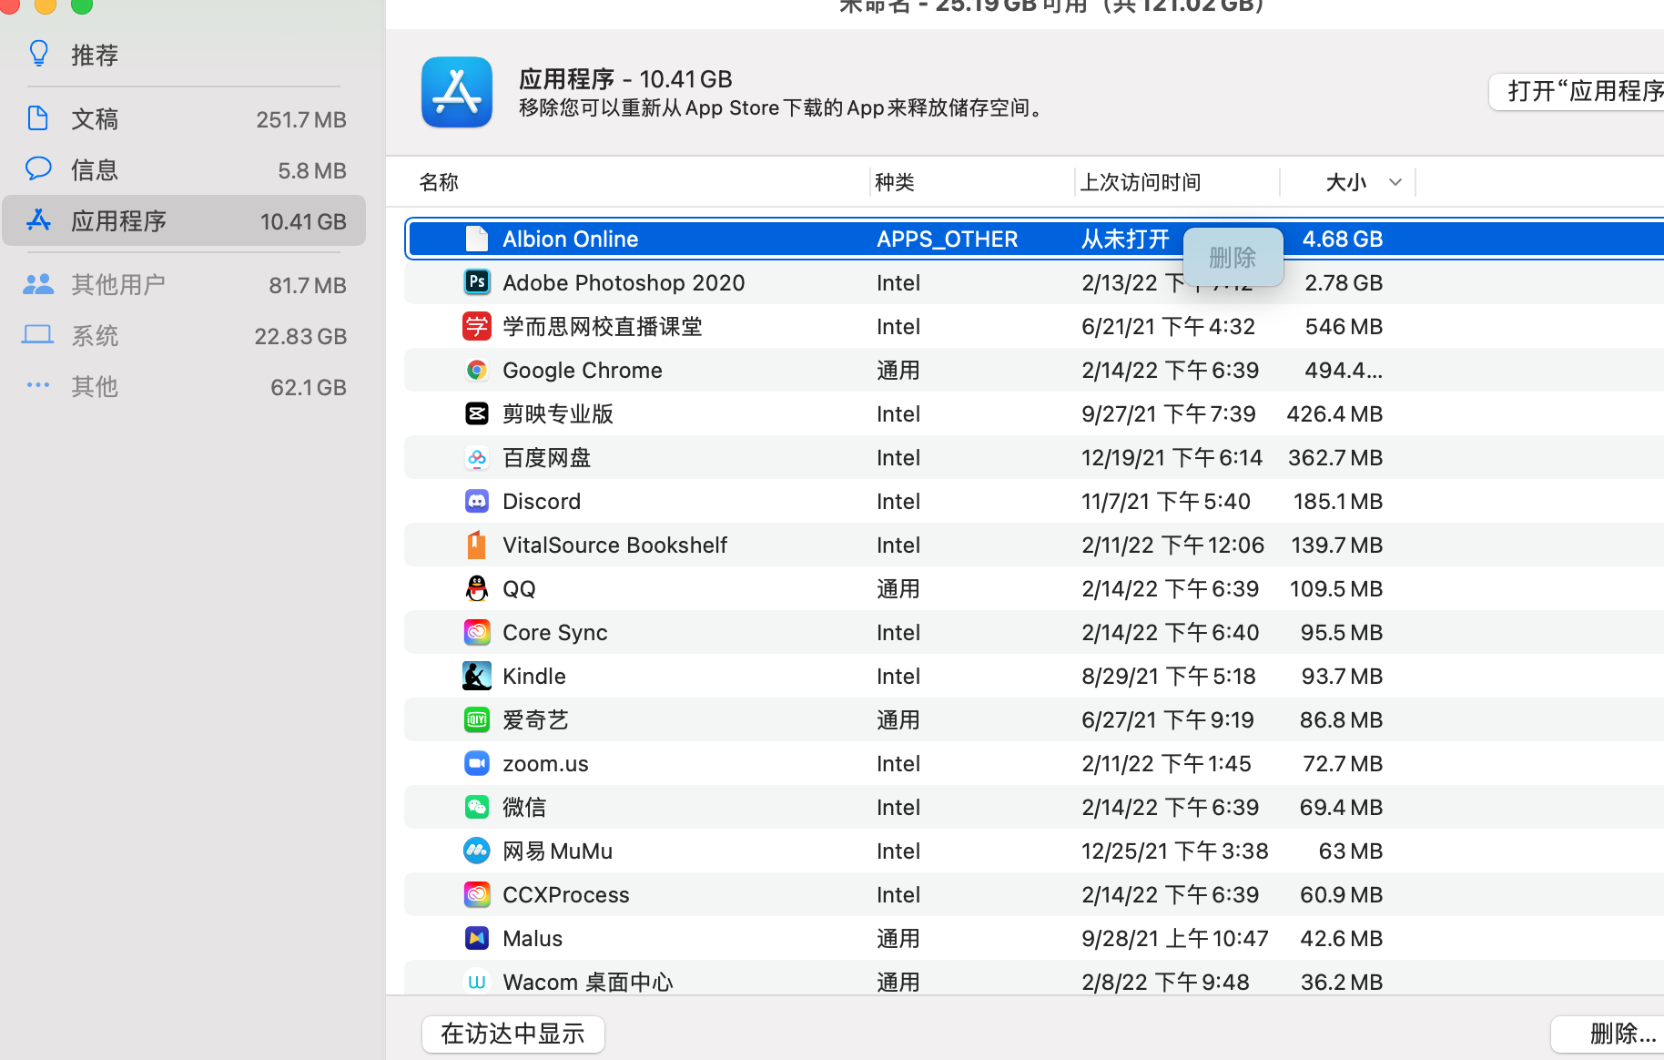Click the Malus app icon

pyautogui.click(x=477, y=939)
